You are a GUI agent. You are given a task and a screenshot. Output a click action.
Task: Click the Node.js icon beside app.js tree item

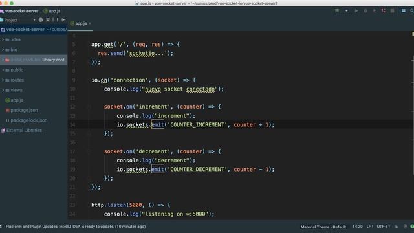(x=7, y=100)
